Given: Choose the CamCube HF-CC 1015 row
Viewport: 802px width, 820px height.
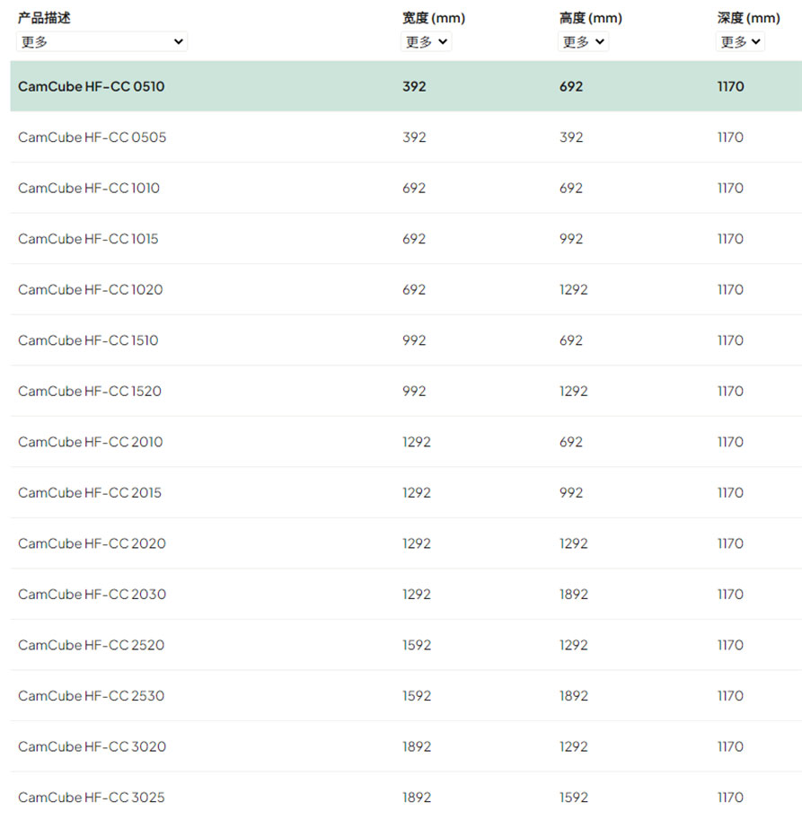Looking at the screenshot, I should click(406, 239).
